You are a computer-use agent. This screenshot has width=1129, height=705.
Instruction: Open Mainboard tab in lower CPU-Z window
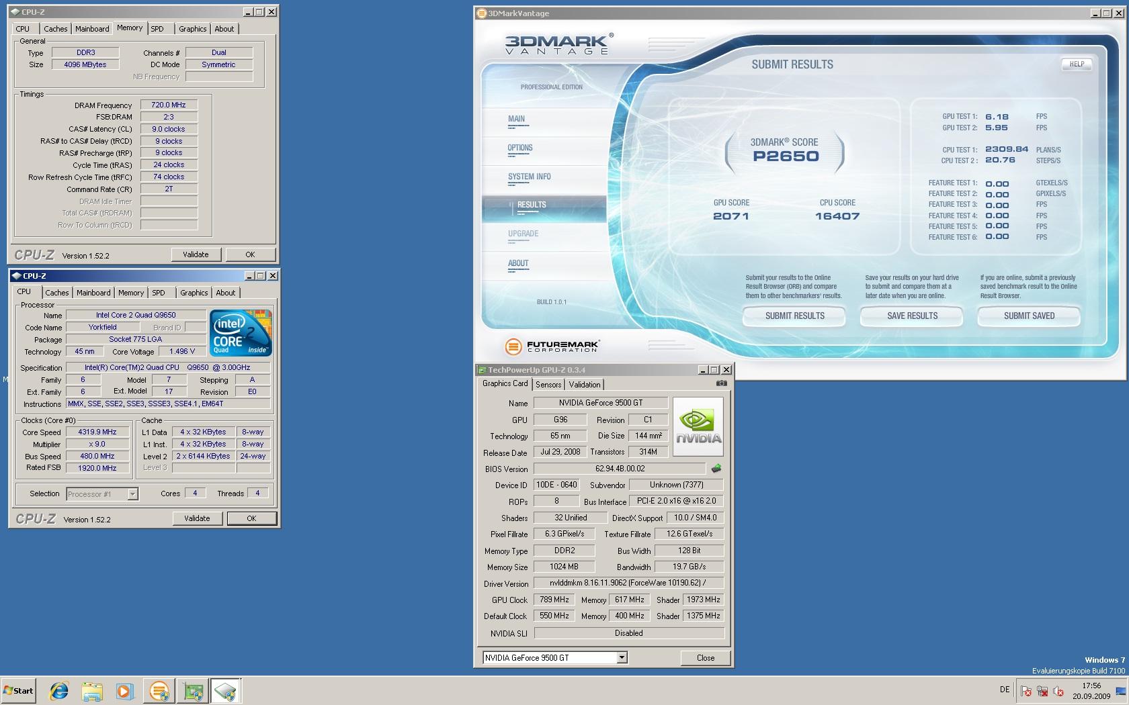tap(93, 293)
